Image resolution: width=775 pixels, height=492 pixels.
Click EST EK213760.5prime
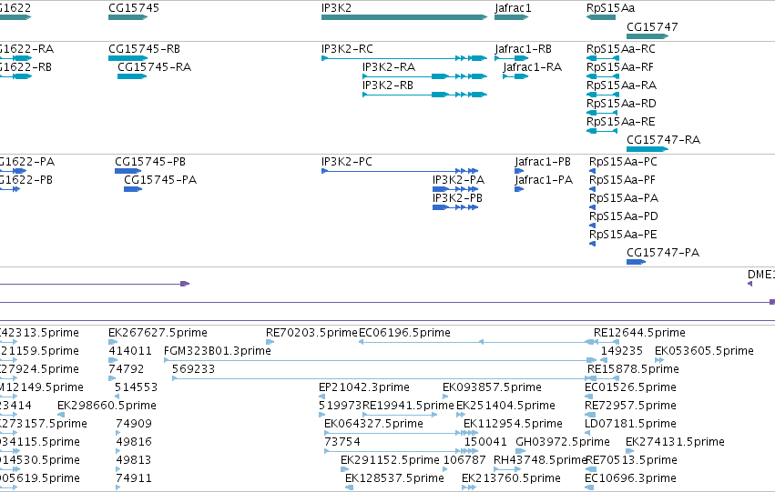[x=511, y=478]
